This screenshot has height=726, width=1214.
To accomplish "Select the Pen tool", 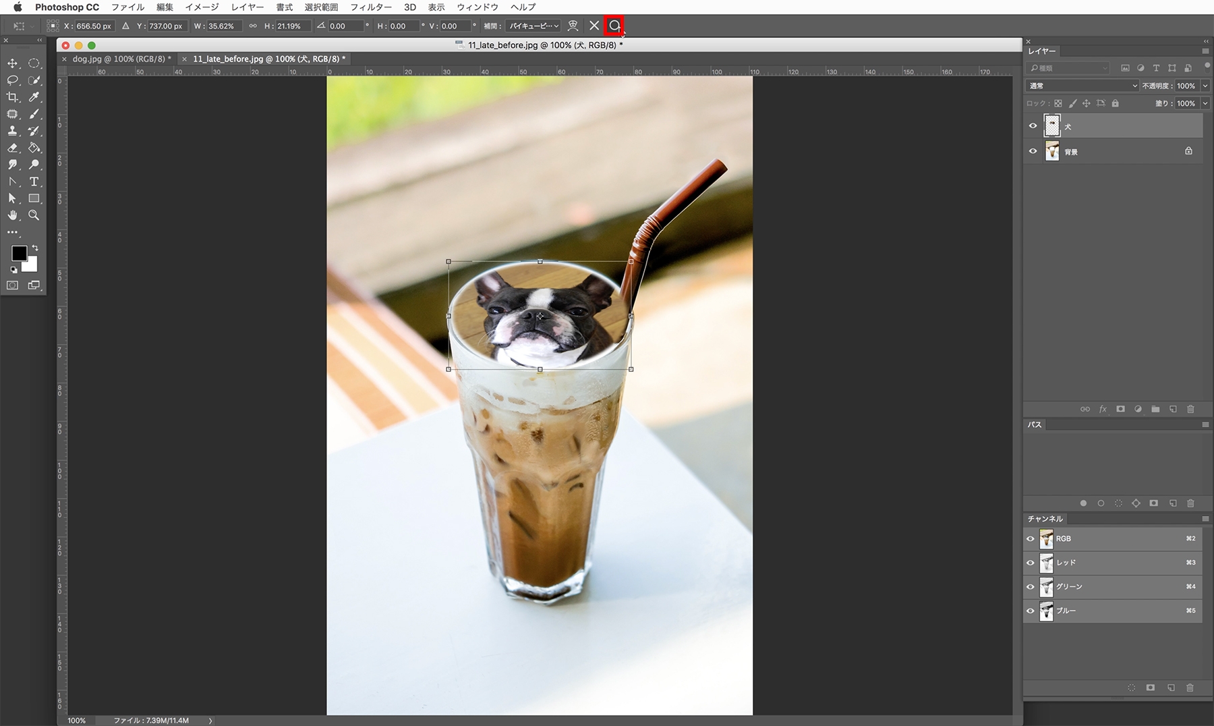I will [x=12, y=181].
